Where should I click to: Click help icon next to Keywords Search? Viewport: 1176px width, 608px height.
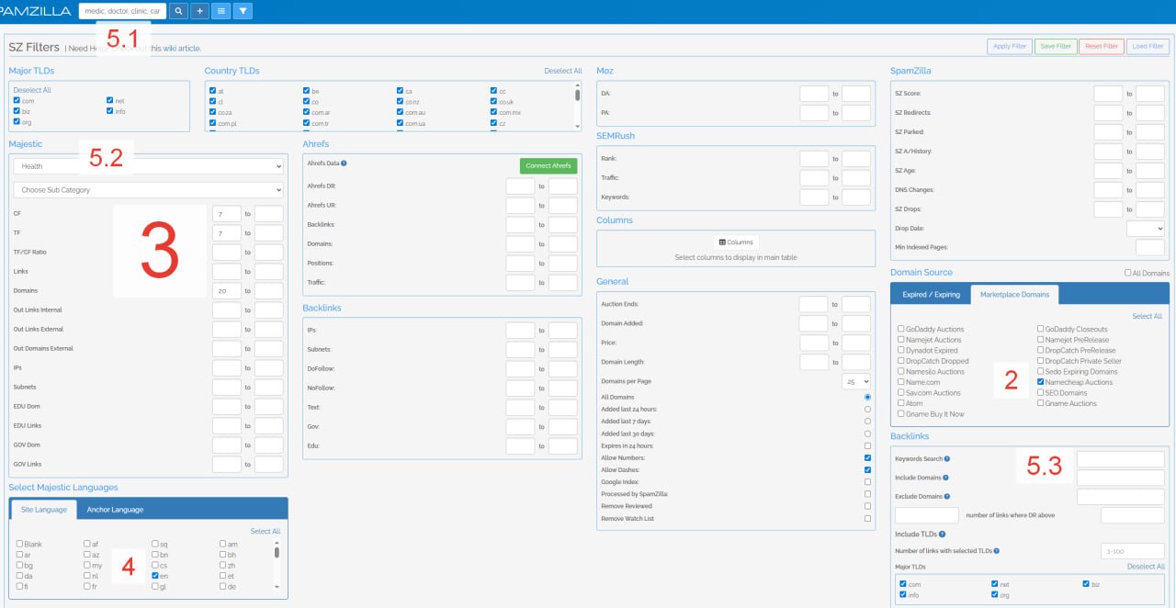pyautogui.click(x=946, y=458)
